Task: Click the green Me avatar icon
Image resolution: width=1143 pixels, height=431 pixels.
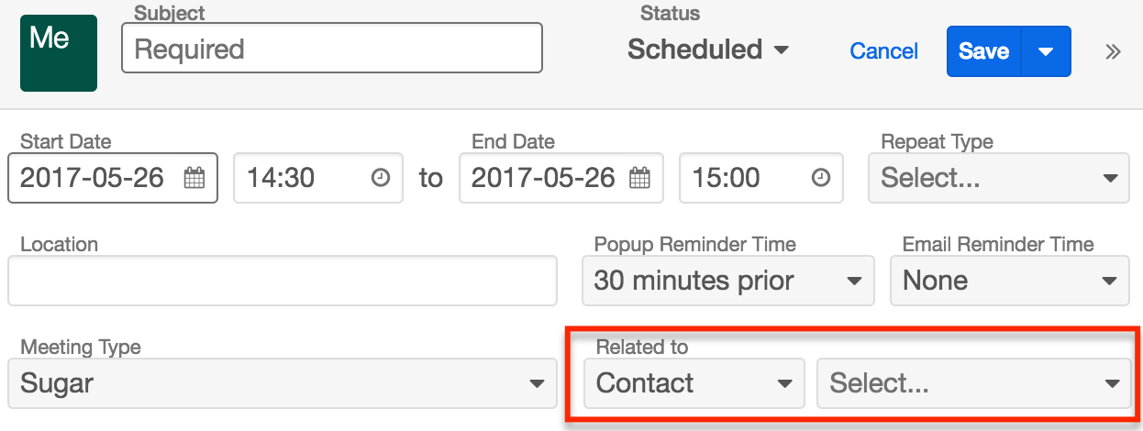Action: 59,52
